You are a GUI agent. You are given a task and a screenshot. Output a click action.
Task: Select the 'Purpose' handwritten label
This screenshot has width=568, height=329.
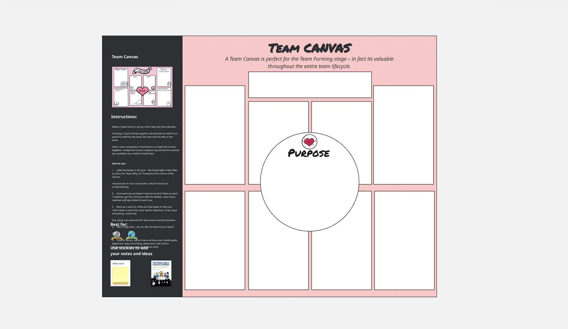309,153
